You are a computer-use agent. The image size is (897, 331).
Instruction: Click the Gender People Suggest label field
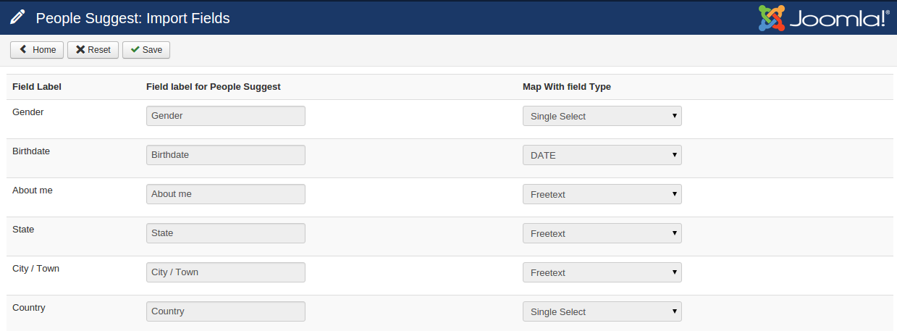point(225,116)
